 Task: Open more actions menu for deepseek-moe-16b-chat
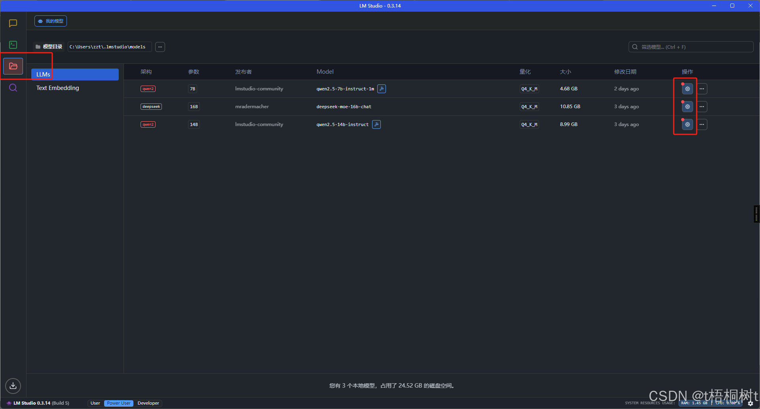point(702,107)
